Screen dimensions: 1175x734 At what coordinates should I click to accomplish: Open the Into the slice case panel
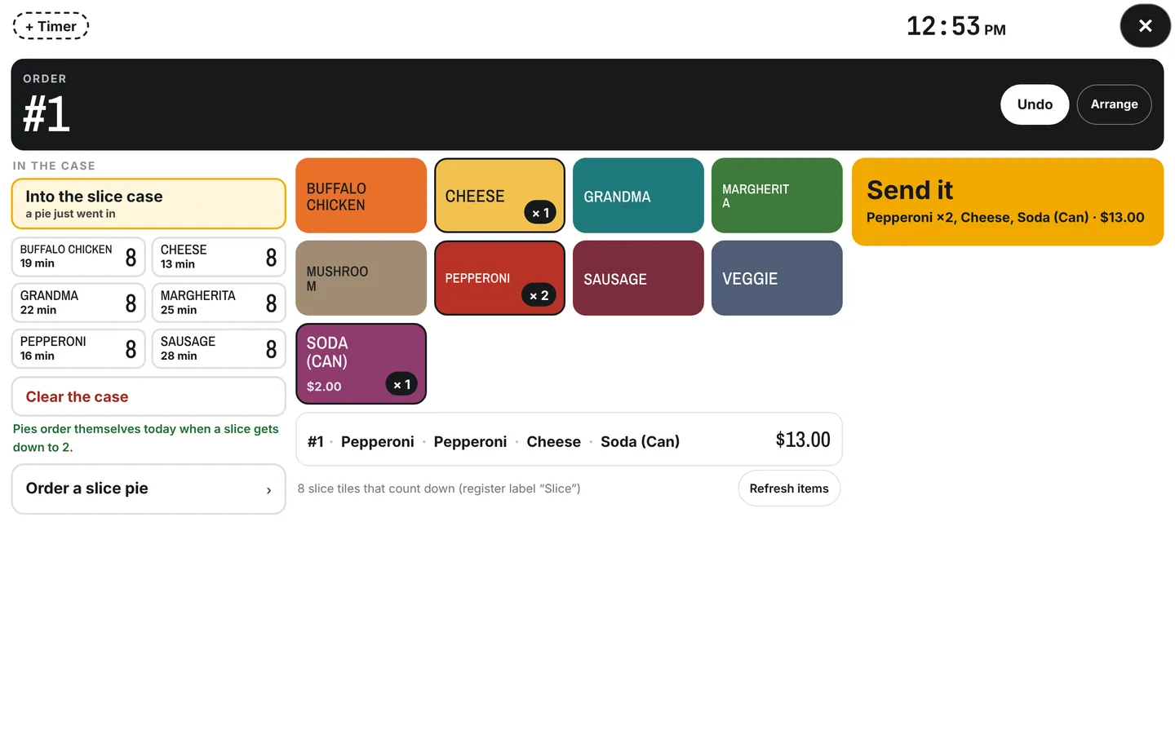(x=149, y=204)
